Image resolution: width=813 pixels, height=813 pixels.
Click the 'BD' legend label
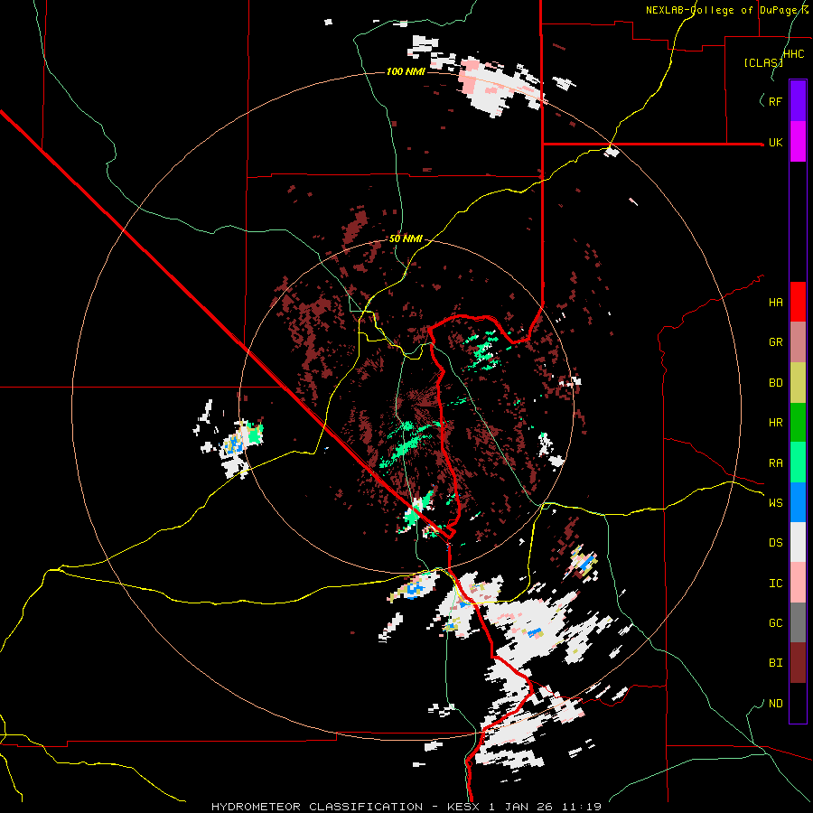point(775,383)
